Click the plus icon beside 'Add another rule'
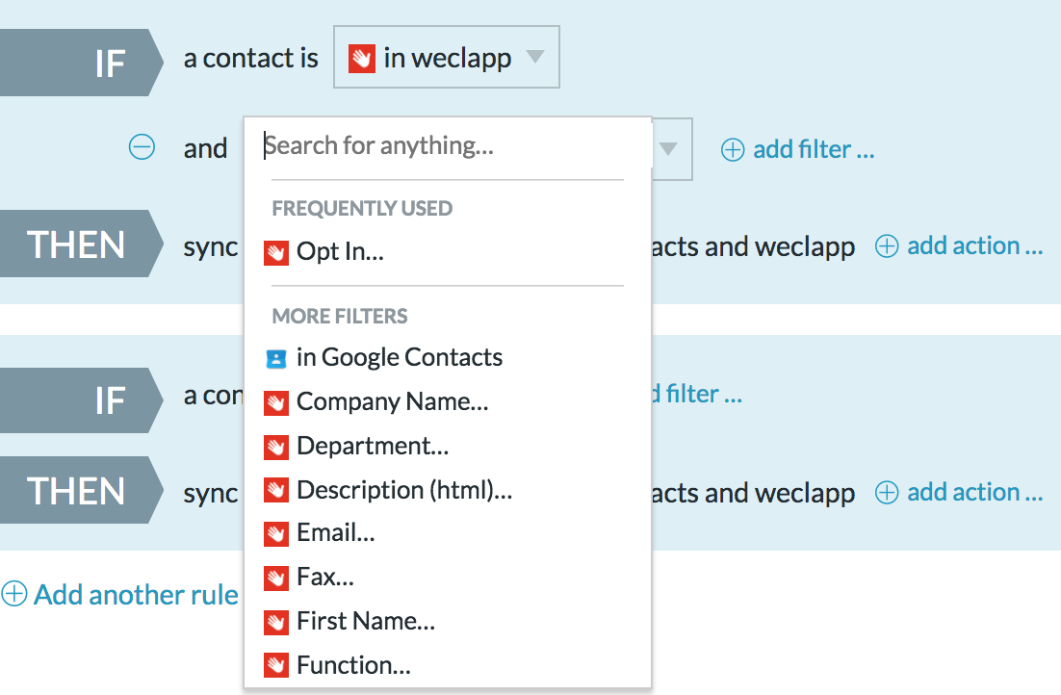 14,594
